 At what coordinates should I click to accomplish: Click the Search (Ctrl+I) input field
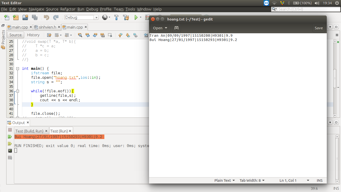pyautogui.click(x=308, y=9)
